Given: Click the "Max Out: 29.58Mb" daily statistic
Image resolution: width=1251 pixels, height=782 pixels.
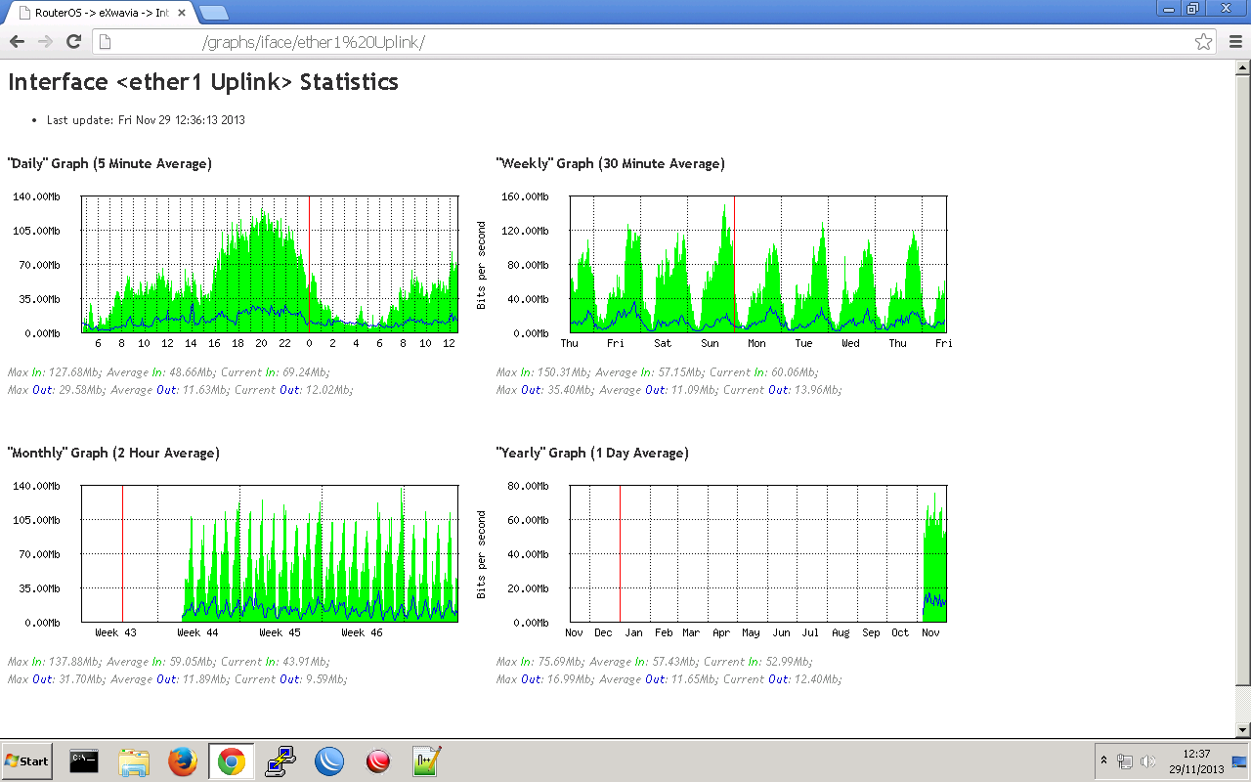Looking at the screenshot, I should (54, 390).
